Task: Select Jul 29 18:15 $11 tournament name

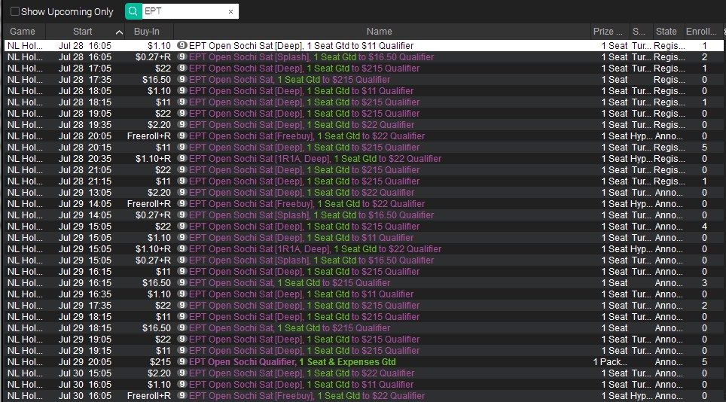Action: 304,316
